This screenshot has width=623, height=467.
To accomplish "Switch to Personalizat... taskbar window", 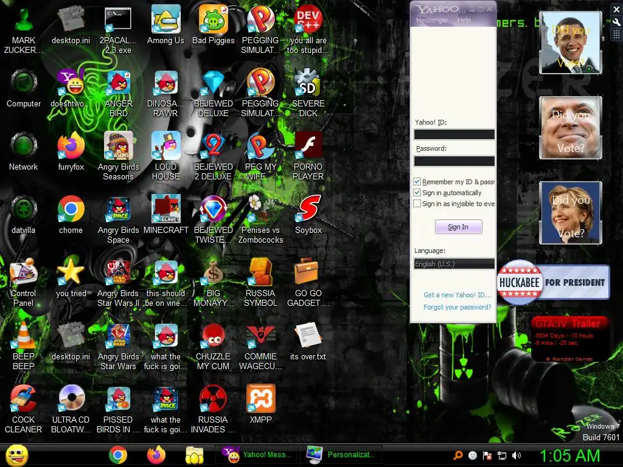I will 341,455.
